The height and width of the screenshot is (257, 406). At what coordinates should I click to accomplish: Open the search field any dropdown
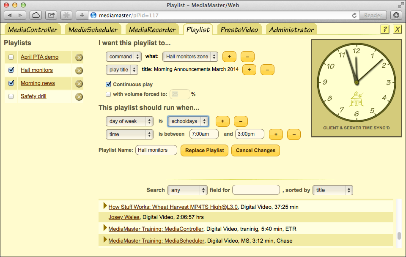click(x=187, y=190)
